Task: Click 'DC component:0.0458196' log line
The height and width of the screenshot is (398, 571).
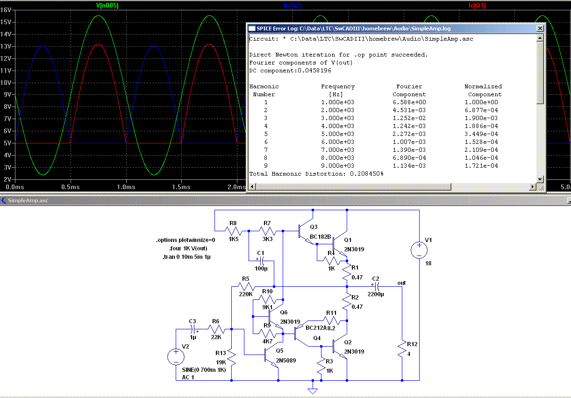Action: (x=290, y=71)
